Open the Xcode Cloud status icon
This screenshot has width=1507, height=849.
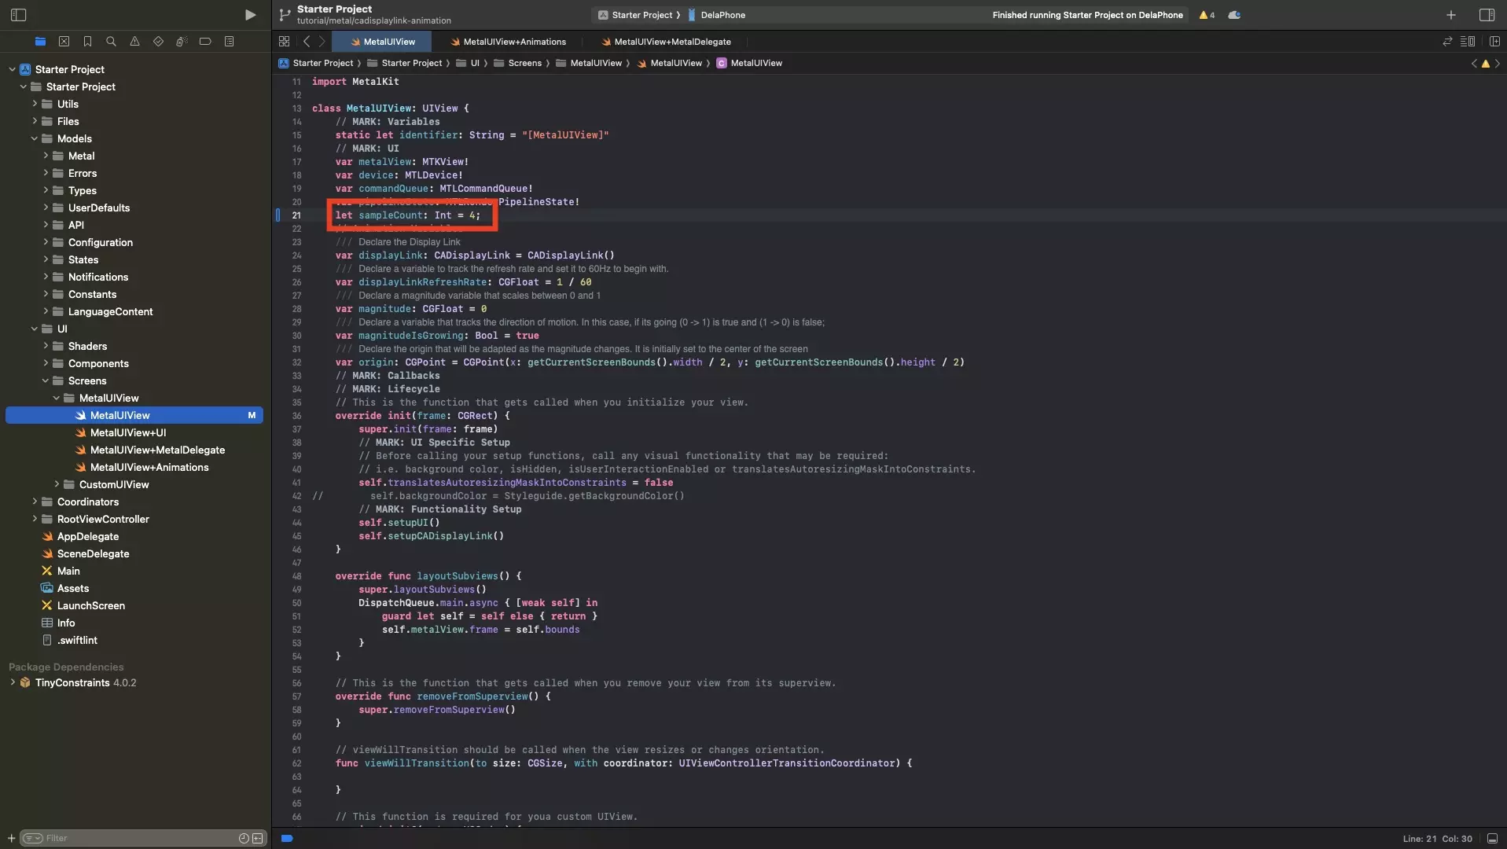click(1234, 15)
